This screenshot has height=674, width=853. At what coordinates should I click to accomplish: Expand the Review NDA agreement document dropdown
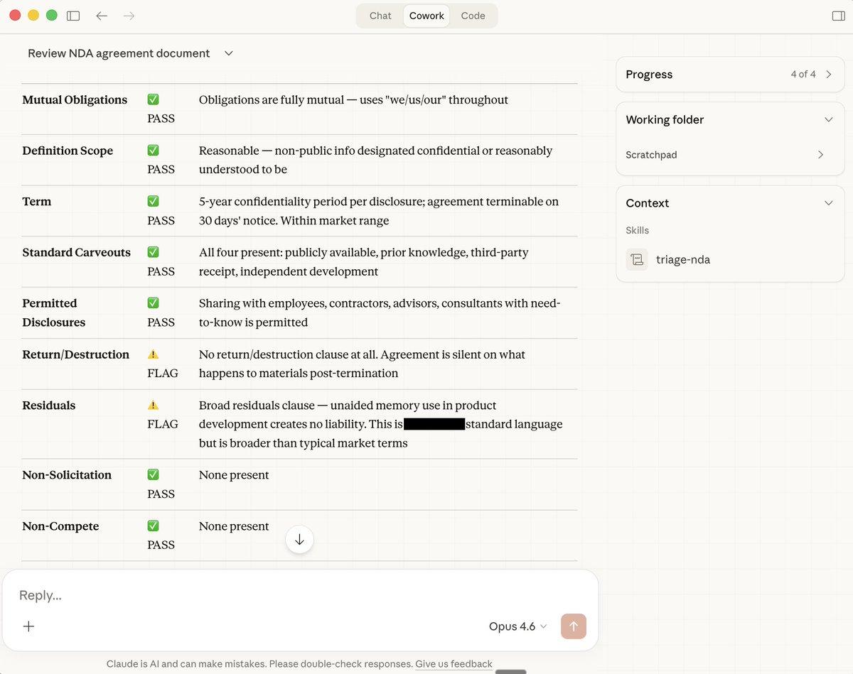click(228, 53)
